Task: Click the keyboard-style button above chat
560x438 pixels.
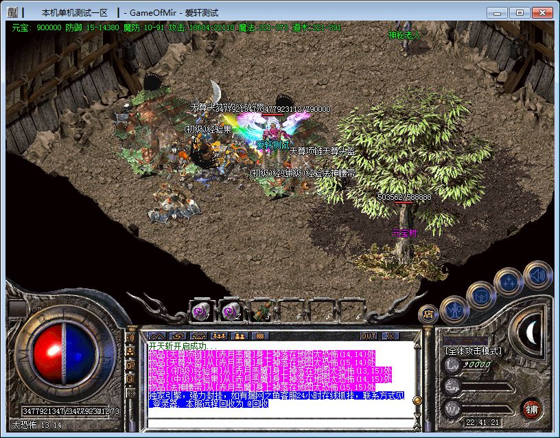Action: [260, 336]
